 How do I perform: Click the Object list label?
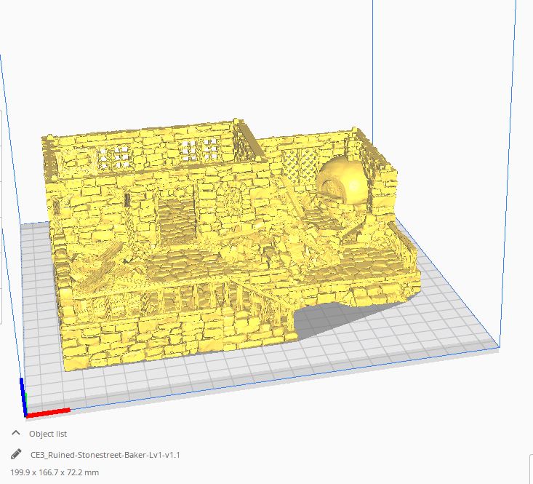point(48,434)
